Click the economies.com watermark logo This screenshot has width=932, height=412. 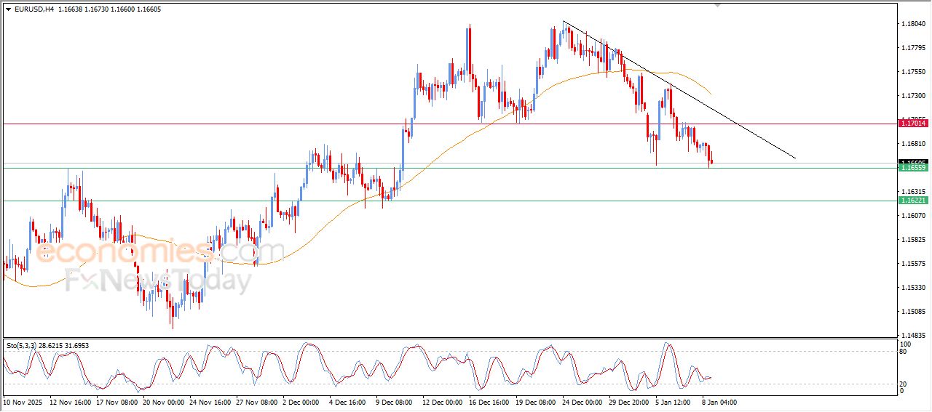pyautogui.click(x=160, y=252)
